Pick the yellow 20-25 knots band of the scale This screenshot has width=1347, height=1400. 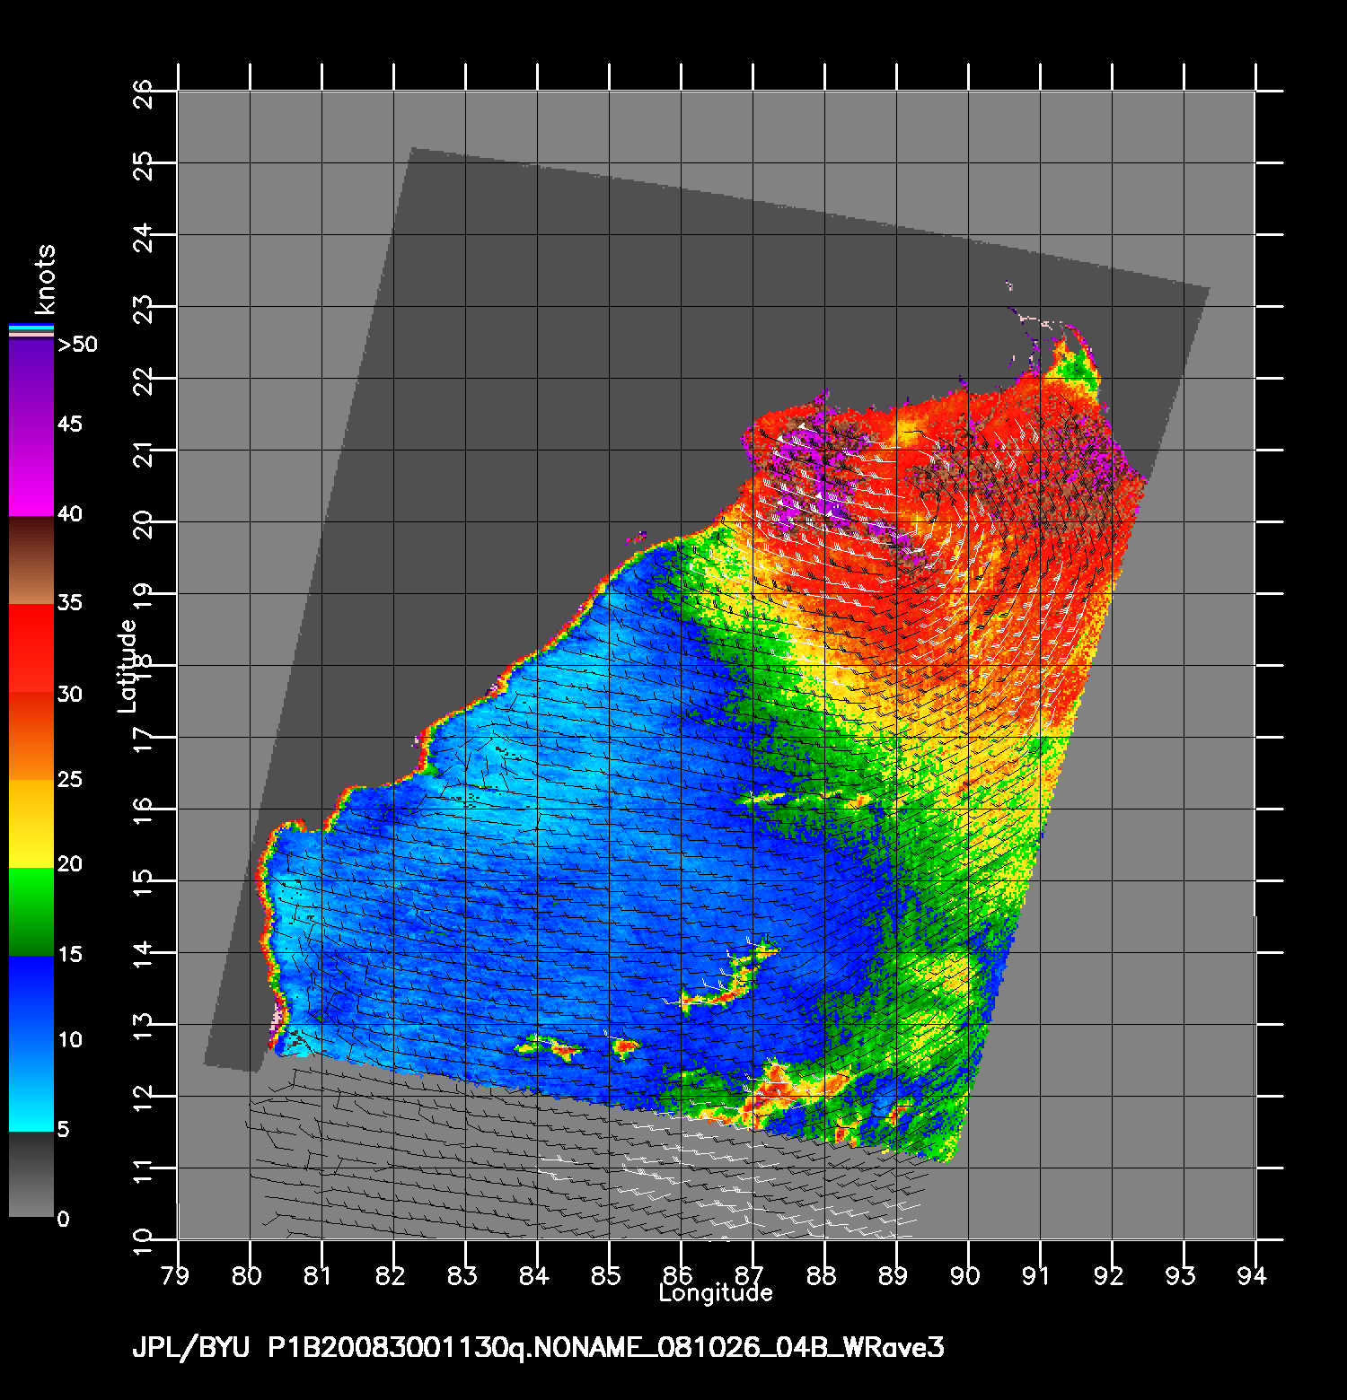point(31,825)
